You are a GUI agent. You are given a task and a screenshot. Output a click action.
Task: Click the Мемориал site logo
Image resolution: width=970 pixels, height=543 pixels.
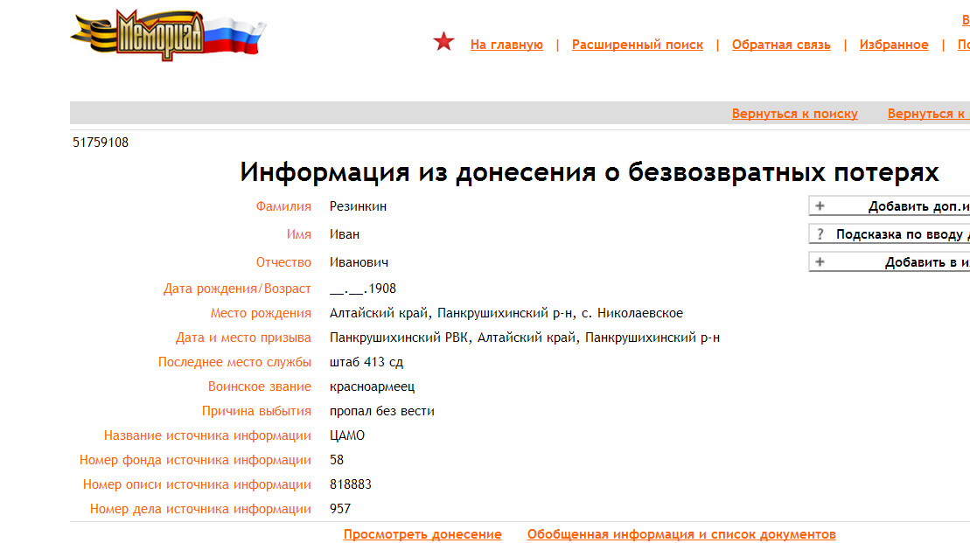[x=168, y=35]
